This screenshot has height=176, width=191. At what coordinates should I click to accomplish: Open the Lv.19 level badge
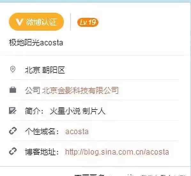(x=88, y=22)
